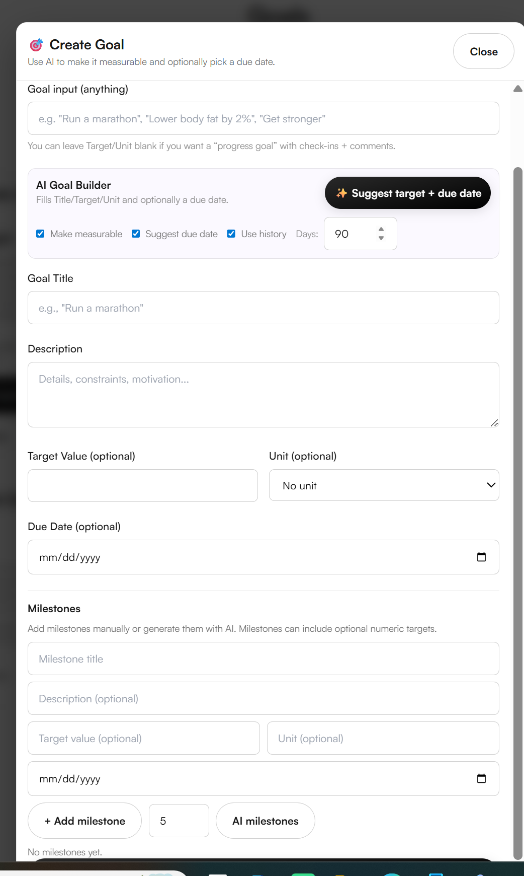Click the Milestone title field
Screen dimensions: 524x876
point(264,659)
